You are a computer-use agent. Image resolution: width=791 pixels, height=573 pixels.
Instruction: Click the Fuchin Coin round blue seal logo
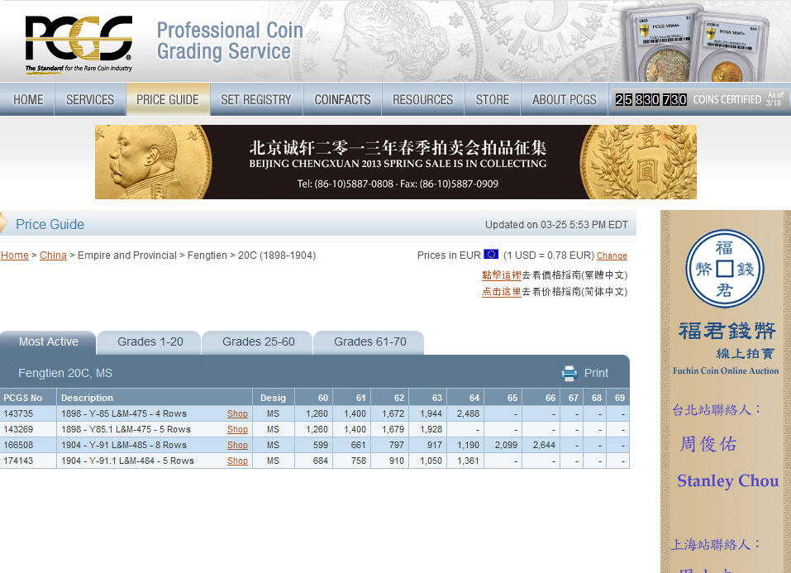pyautogui.click(x=725, y=269)
